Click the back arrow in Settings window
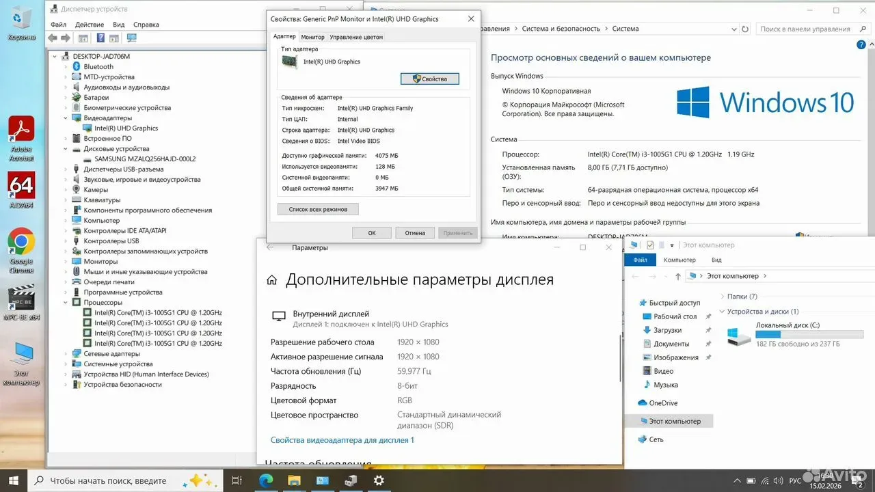The image size is (875, 492). (x=270, y=247)
